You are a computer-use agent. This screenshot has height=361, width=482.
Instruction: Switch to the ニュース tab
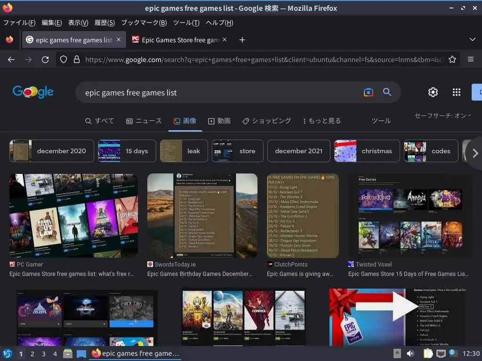coord(144,121)
